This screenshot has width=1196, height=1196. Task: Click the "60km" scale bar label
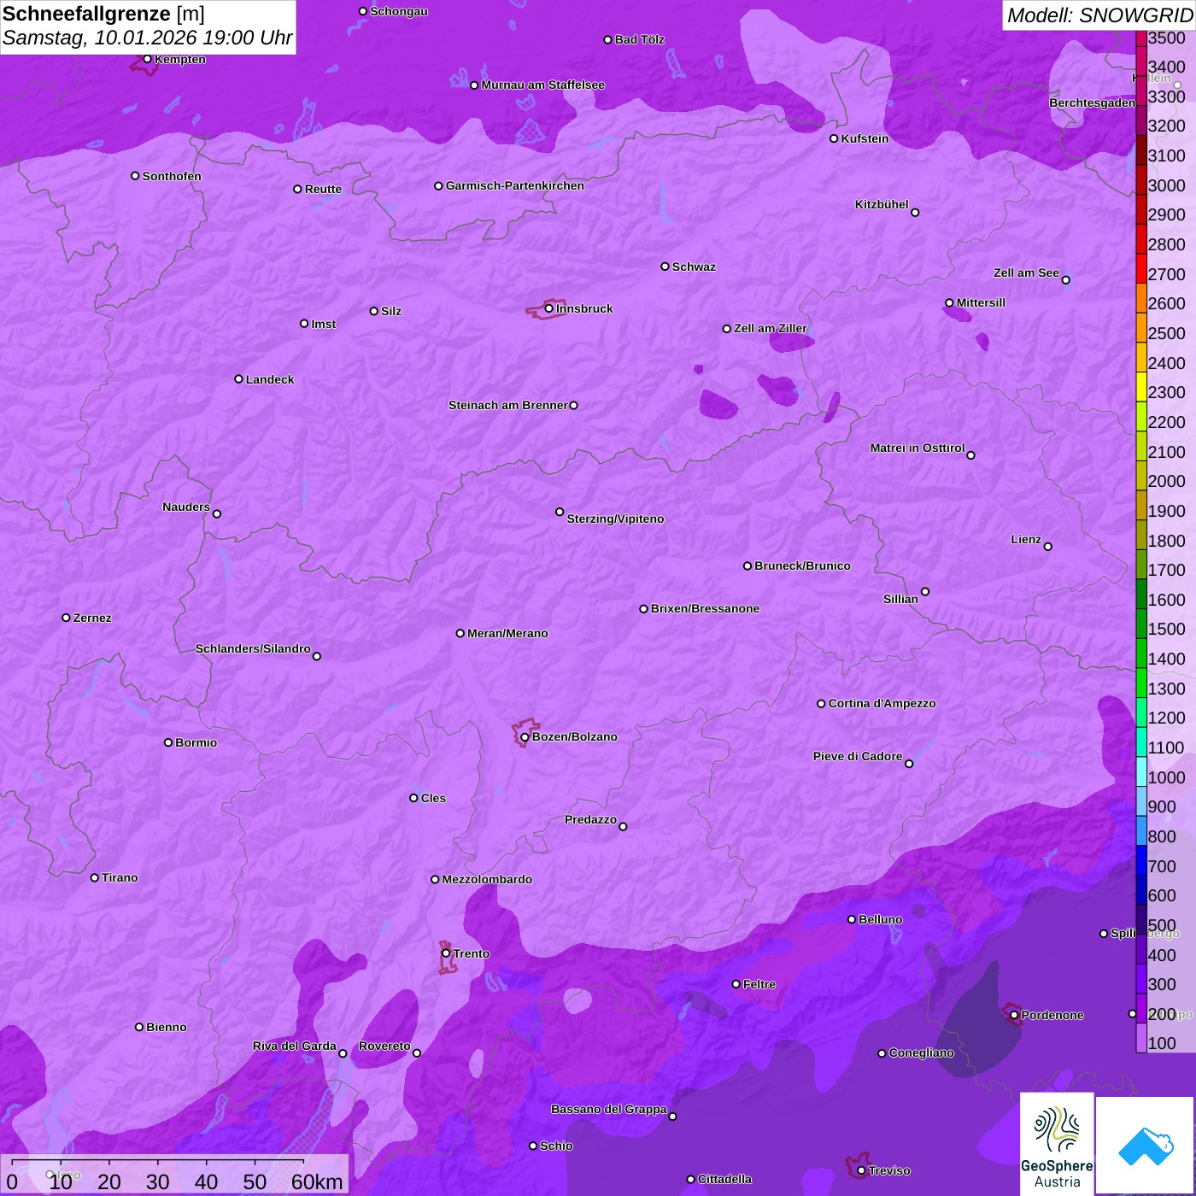317,1181
